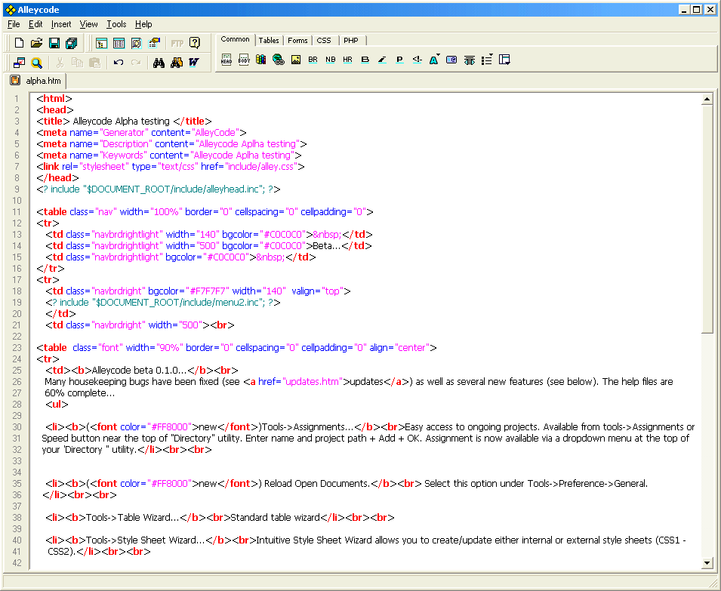Click the editor scrollbar down arrow
The image size is (721, 591).
pos(707,562)
